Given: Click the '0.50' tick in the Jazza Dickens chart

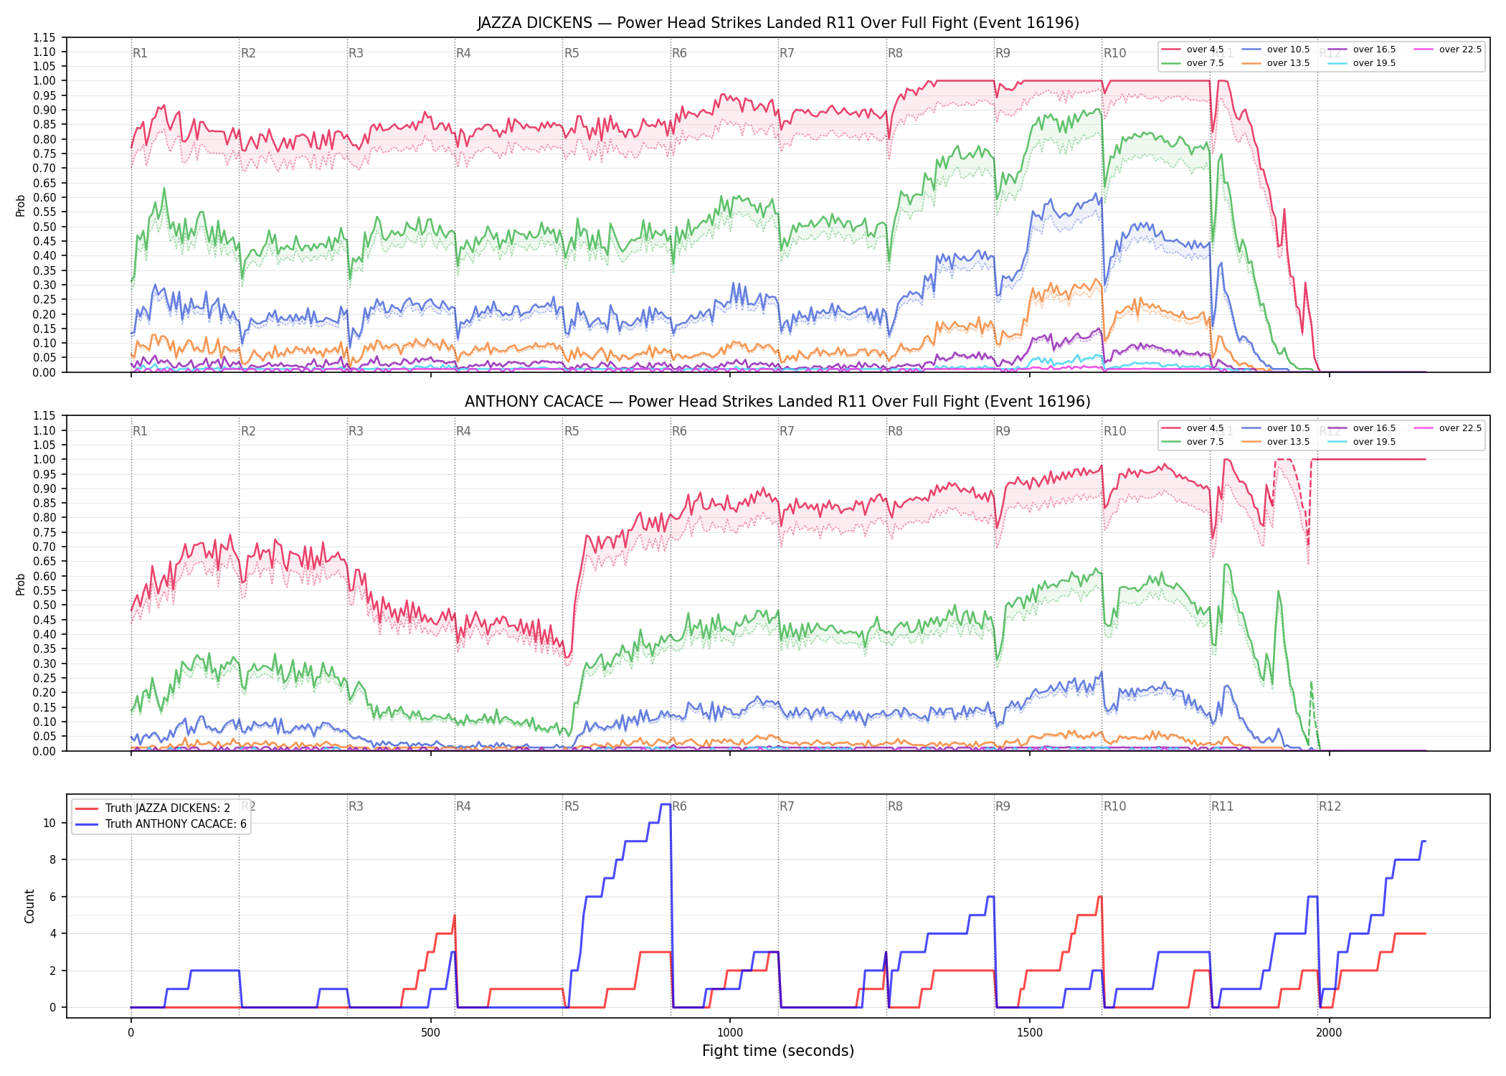Looking at the screenshot, I should (44, 227).
